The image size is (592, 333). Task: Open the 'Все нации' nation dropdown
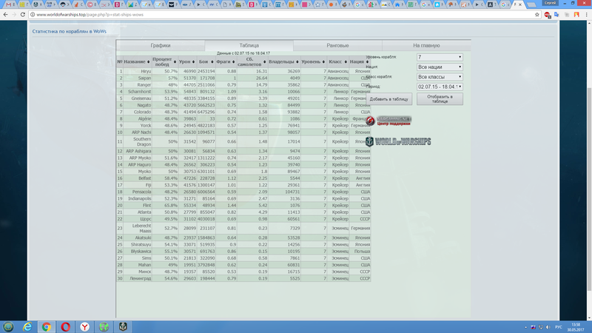click(439, 67)
